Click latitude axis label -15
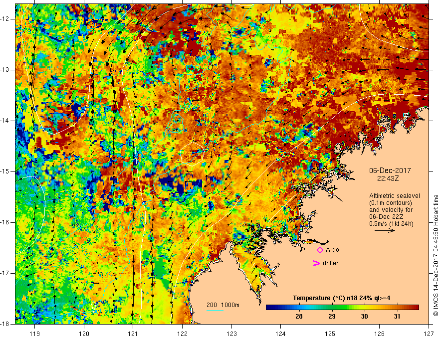The width and height of the screenshot is (439, 339). [5, 171]
